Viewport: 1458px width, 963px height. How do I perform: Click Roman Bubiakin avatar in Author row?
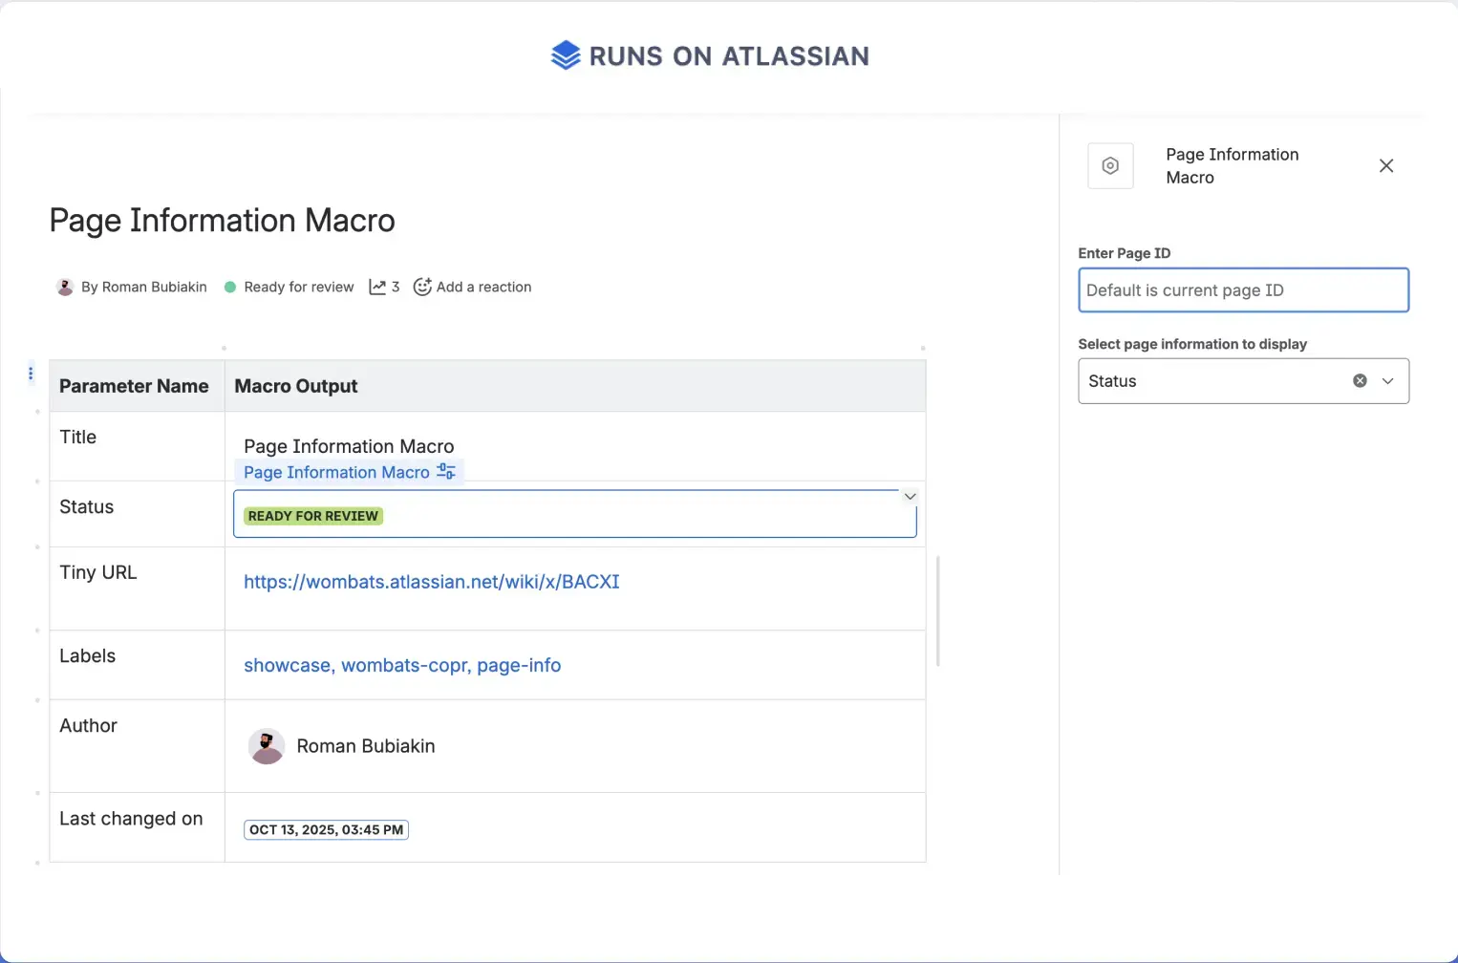267,746
